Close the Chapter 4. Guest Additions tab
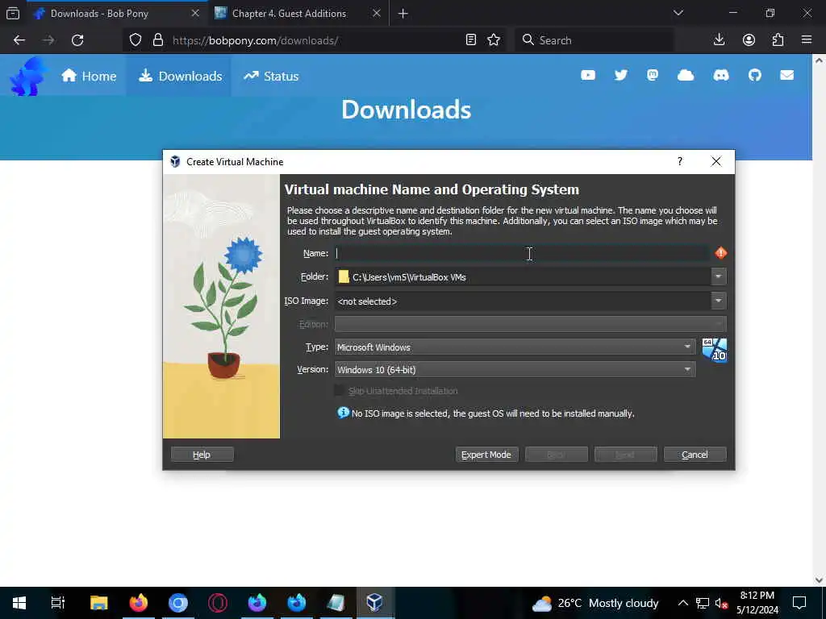The width and height of the screenshot is (826, 619). pyautogui.click(x=376, y=13)
